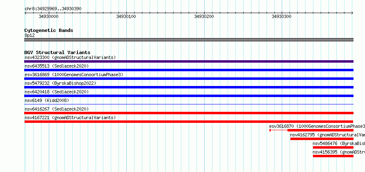Click nsv5479232 (ByrskaBishop2022) label

[x=60, y=83]
